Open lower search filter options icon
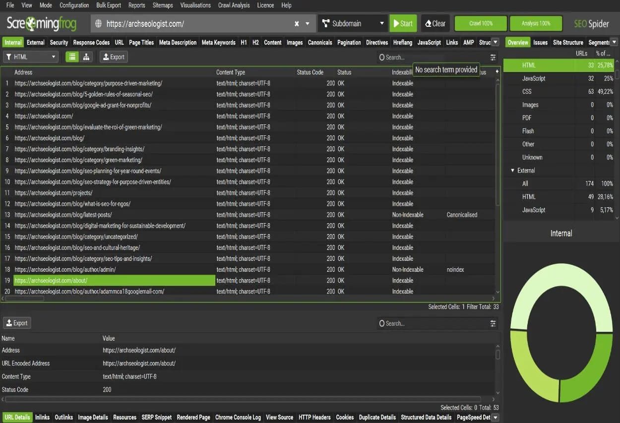This screenshot has width=620, height=423. [x=493, y=323]
